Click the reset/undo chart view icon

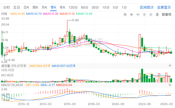point(125,15)
